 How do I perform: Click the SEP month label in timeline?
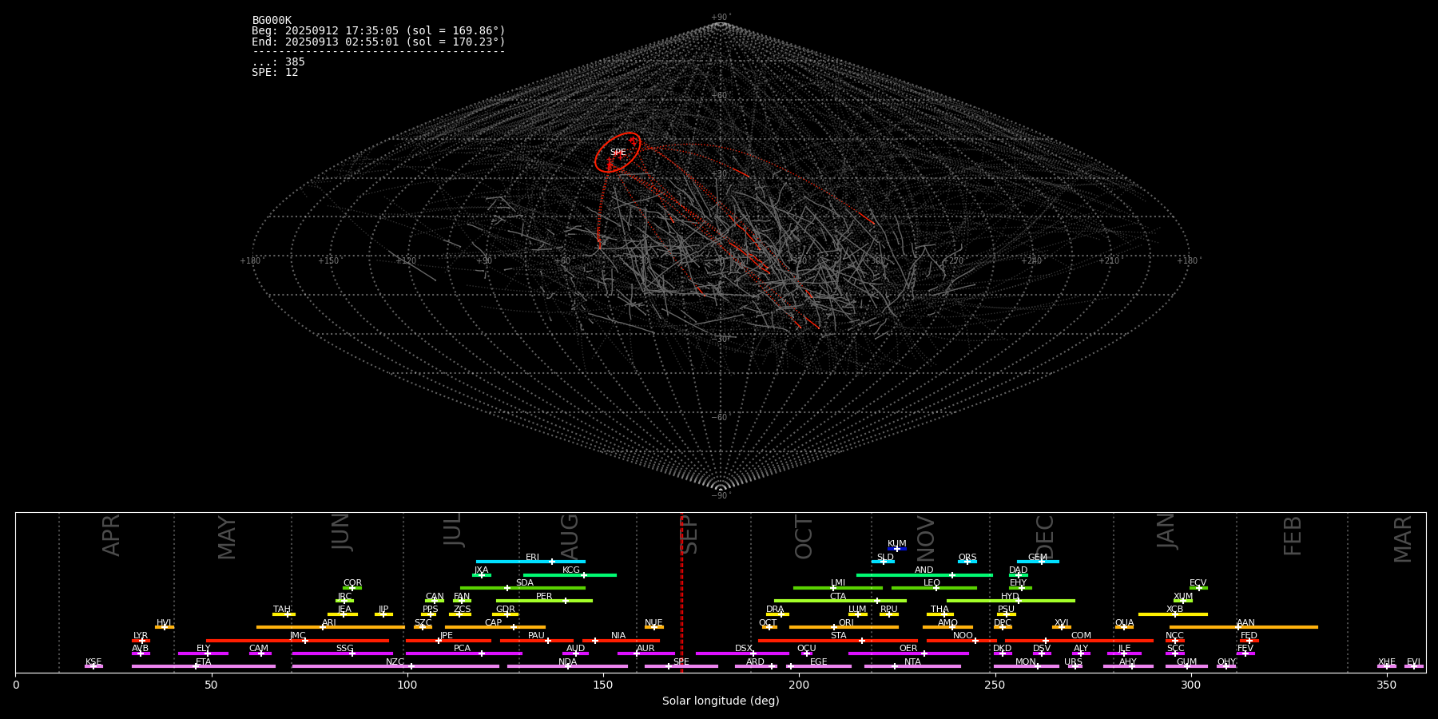(689, 534)
